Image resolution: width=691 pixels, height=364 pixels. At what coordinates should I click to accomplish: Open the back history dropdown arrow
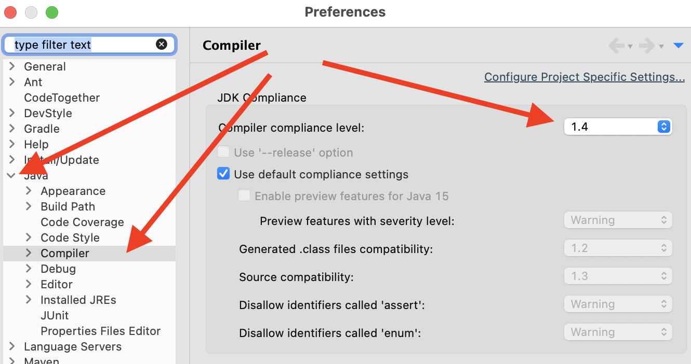click(x=630, y=47)
